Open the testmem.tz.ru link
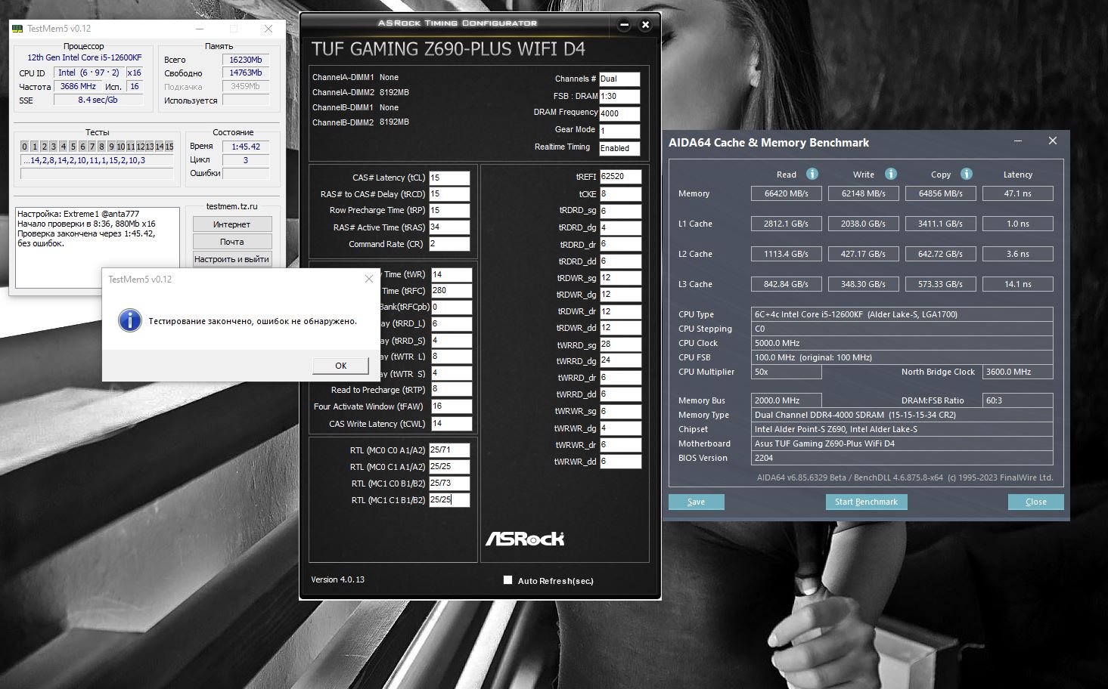Screen dimensions: 1108x689 point(231,206)
